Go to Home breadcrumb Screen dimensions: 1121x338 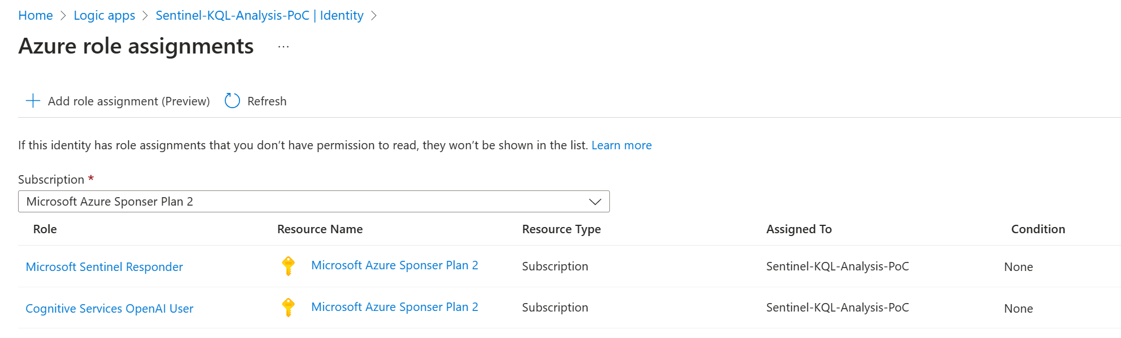pos(36,15)
